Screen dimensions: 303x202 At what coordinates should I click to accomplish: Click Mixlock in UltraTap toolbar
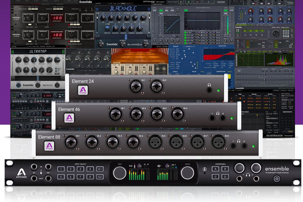(x=49, y=46)
